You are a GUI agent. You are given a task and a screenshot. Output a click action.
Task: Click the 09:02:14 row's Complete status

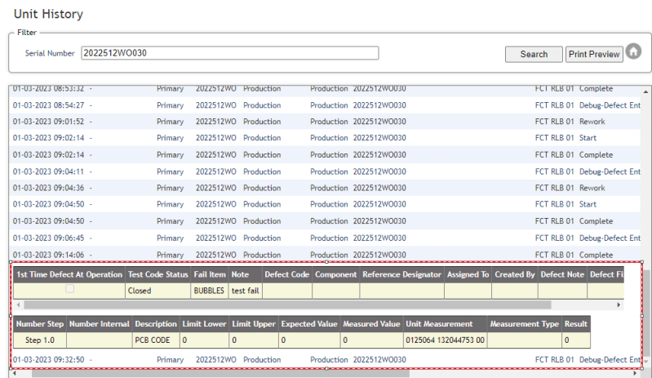pos(596,154)
